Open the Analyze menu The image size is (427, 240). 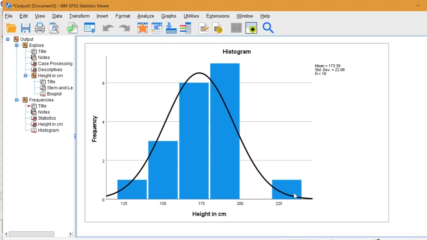click(x=145, y=16)
